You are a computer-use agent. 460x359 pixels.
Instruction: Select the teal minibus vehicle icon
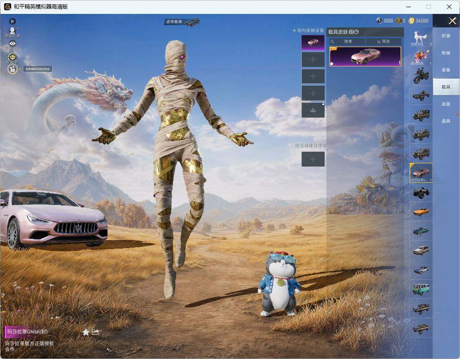421,289
